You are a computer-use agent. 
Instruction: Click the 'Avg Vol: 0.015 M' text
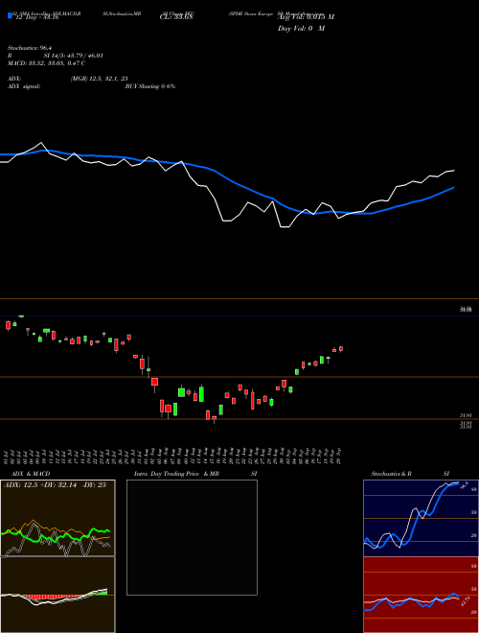coord(306,17)
